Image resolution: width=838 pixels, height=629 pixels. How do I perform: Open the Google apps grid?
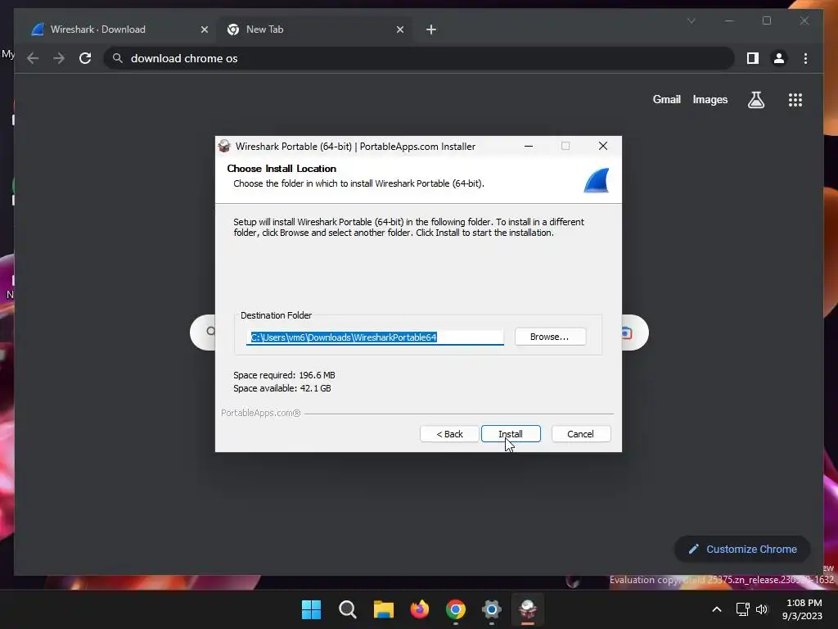click(x=795, y=99)
